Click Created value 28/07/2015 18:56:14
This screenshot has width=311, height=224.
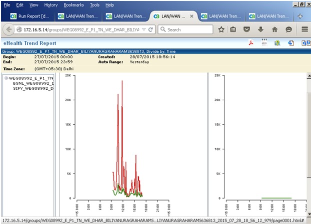point(152,57)
